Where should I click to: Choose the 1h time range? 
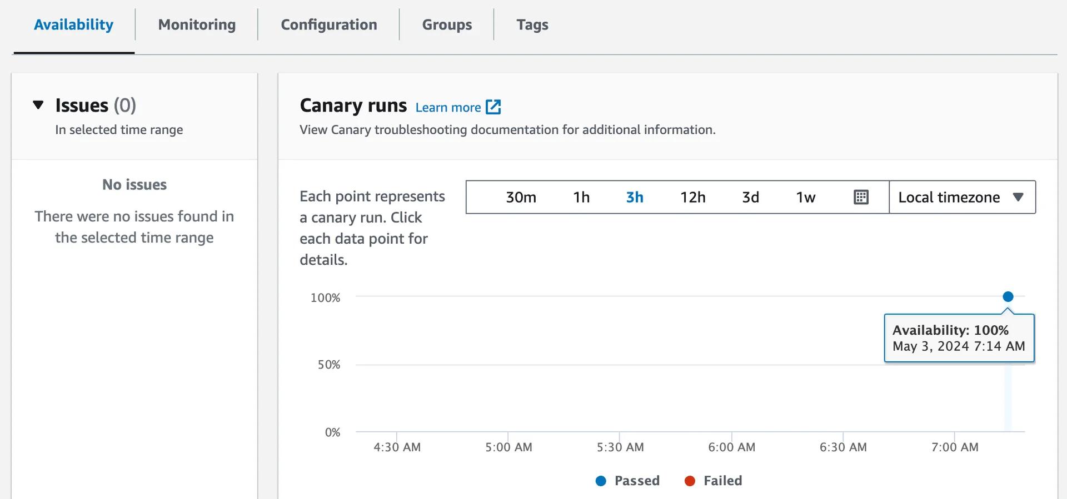[581, 197]
